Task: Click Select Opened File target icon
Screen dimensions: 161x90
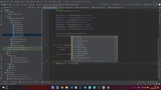Action: point(29,7)
